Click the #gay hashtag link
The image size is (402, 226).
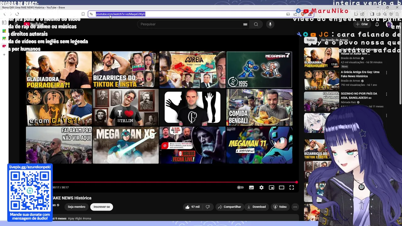click(71, 218)
